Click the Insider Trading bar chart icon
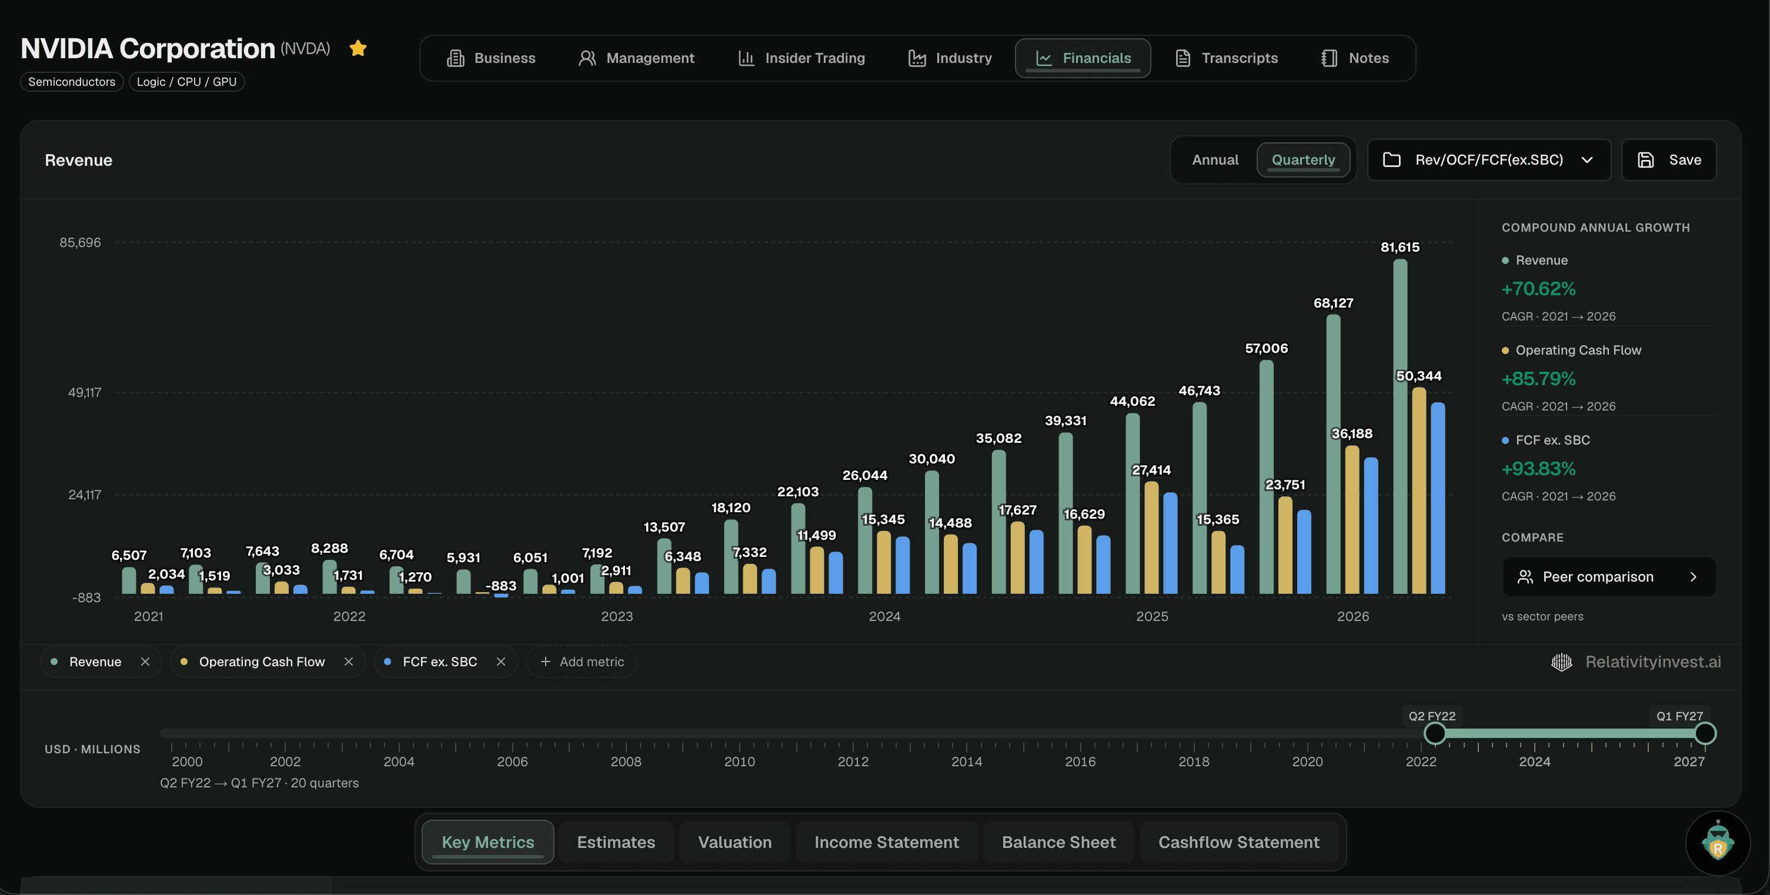Image resolution: width=1770 pixels, height=895 pixels. pos(746,58)
